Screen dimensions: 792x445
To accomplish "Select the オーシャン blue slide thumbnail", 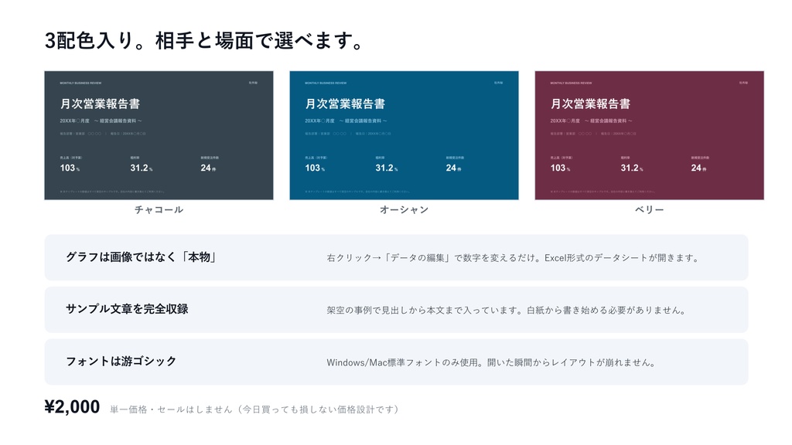I will coord(404,135).
